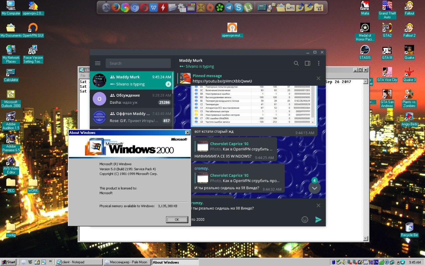Select the Recycle Bin desktop icon

(x=409, y=230)
